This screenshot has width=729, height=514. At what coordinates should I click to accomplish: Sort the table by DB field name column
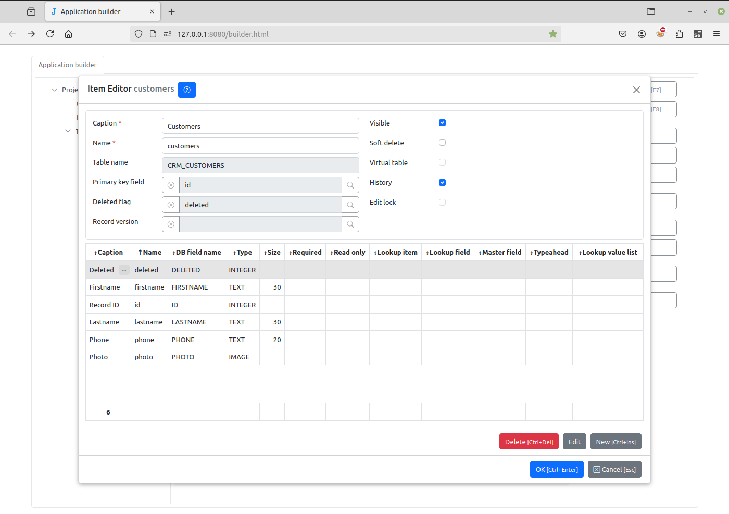click(197, 253)
